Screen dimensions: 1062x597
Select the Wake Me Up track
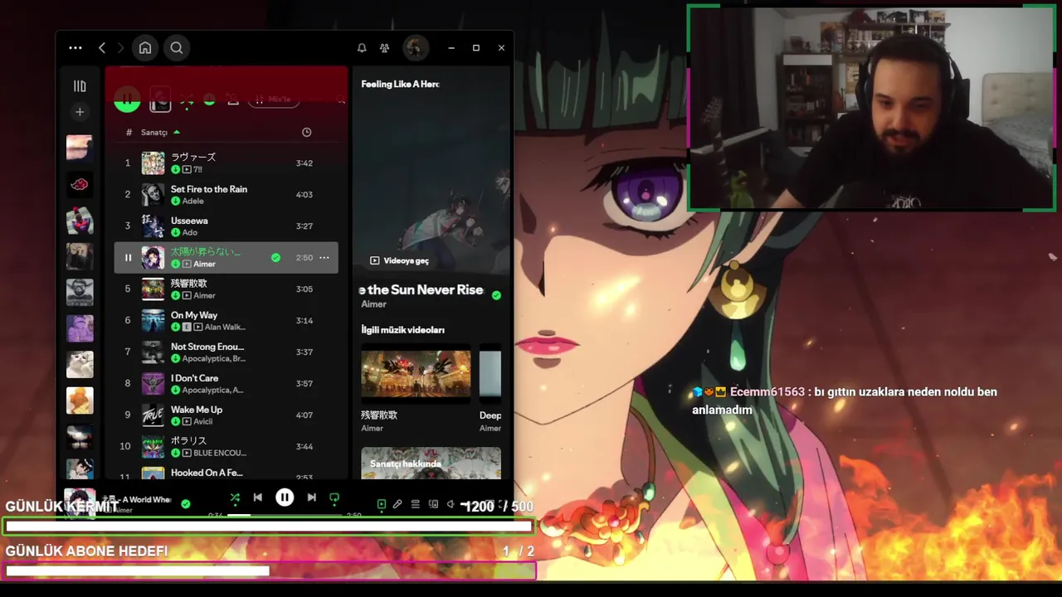pos(226,415)
